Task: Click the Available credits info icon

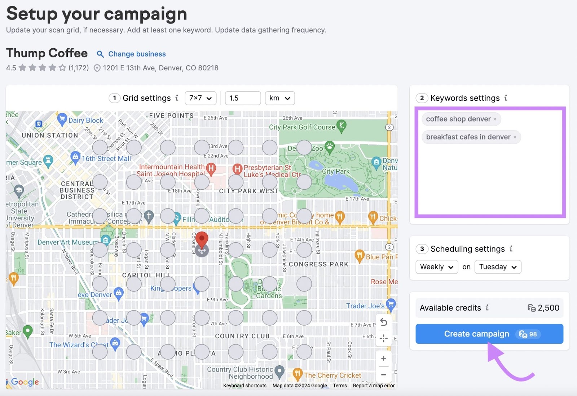Action: 488,308
